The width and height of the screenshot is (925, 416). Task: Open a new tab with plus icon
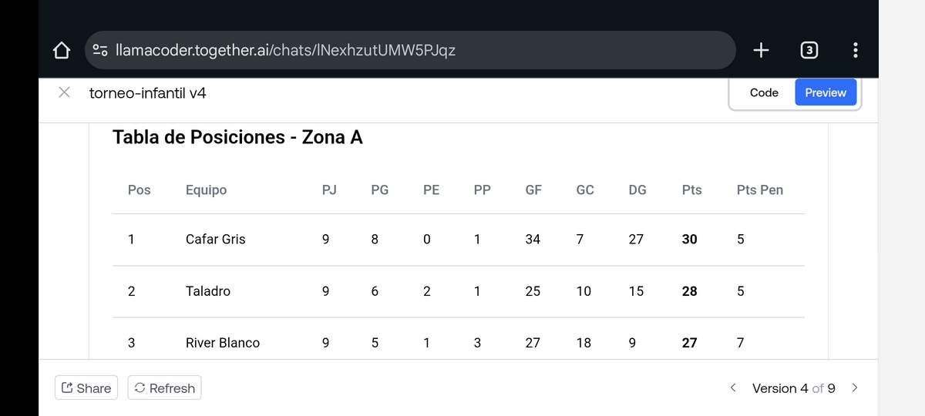coord(761,51)
